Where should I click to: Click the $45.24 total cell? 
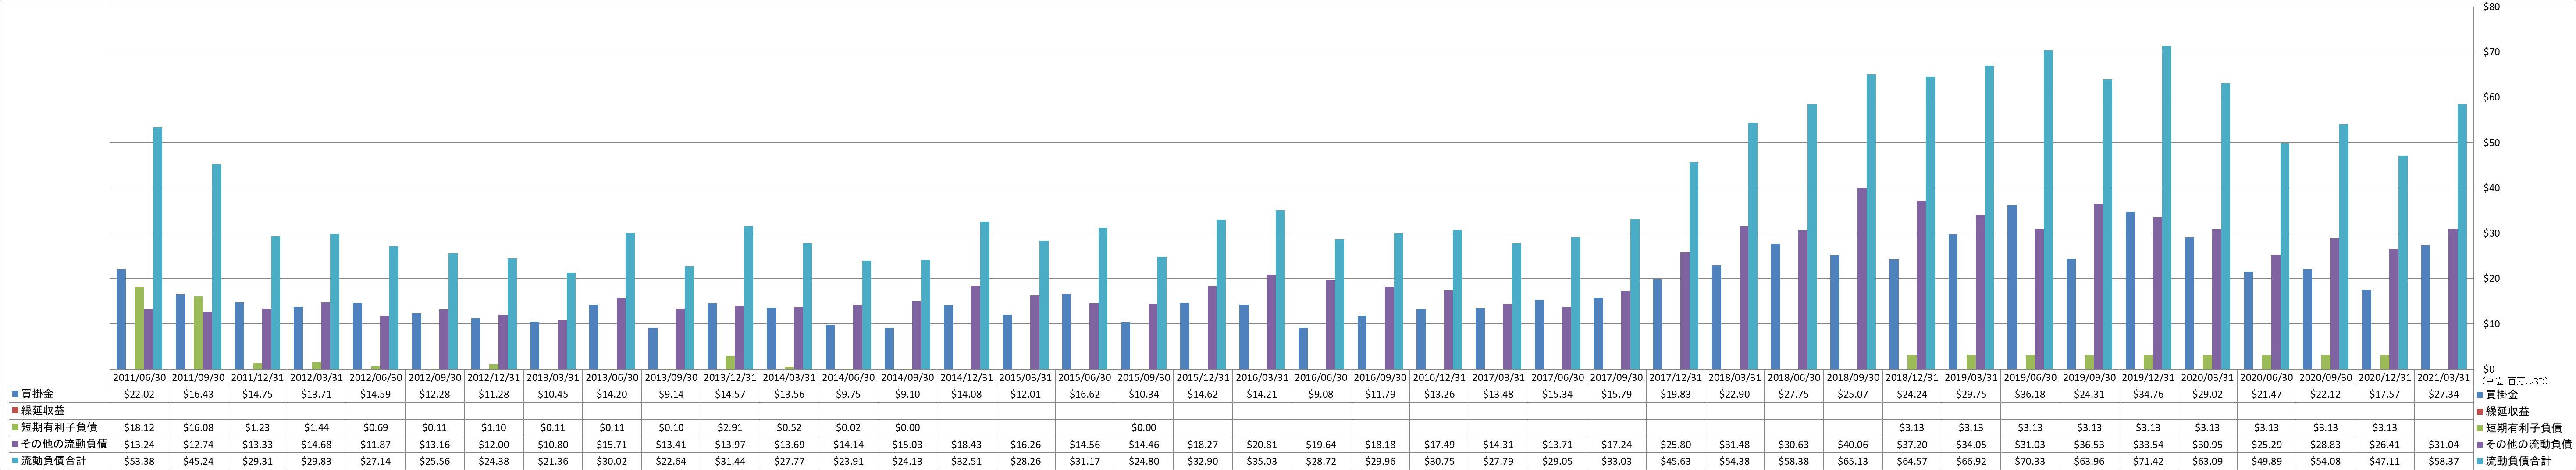pos(199,460)
